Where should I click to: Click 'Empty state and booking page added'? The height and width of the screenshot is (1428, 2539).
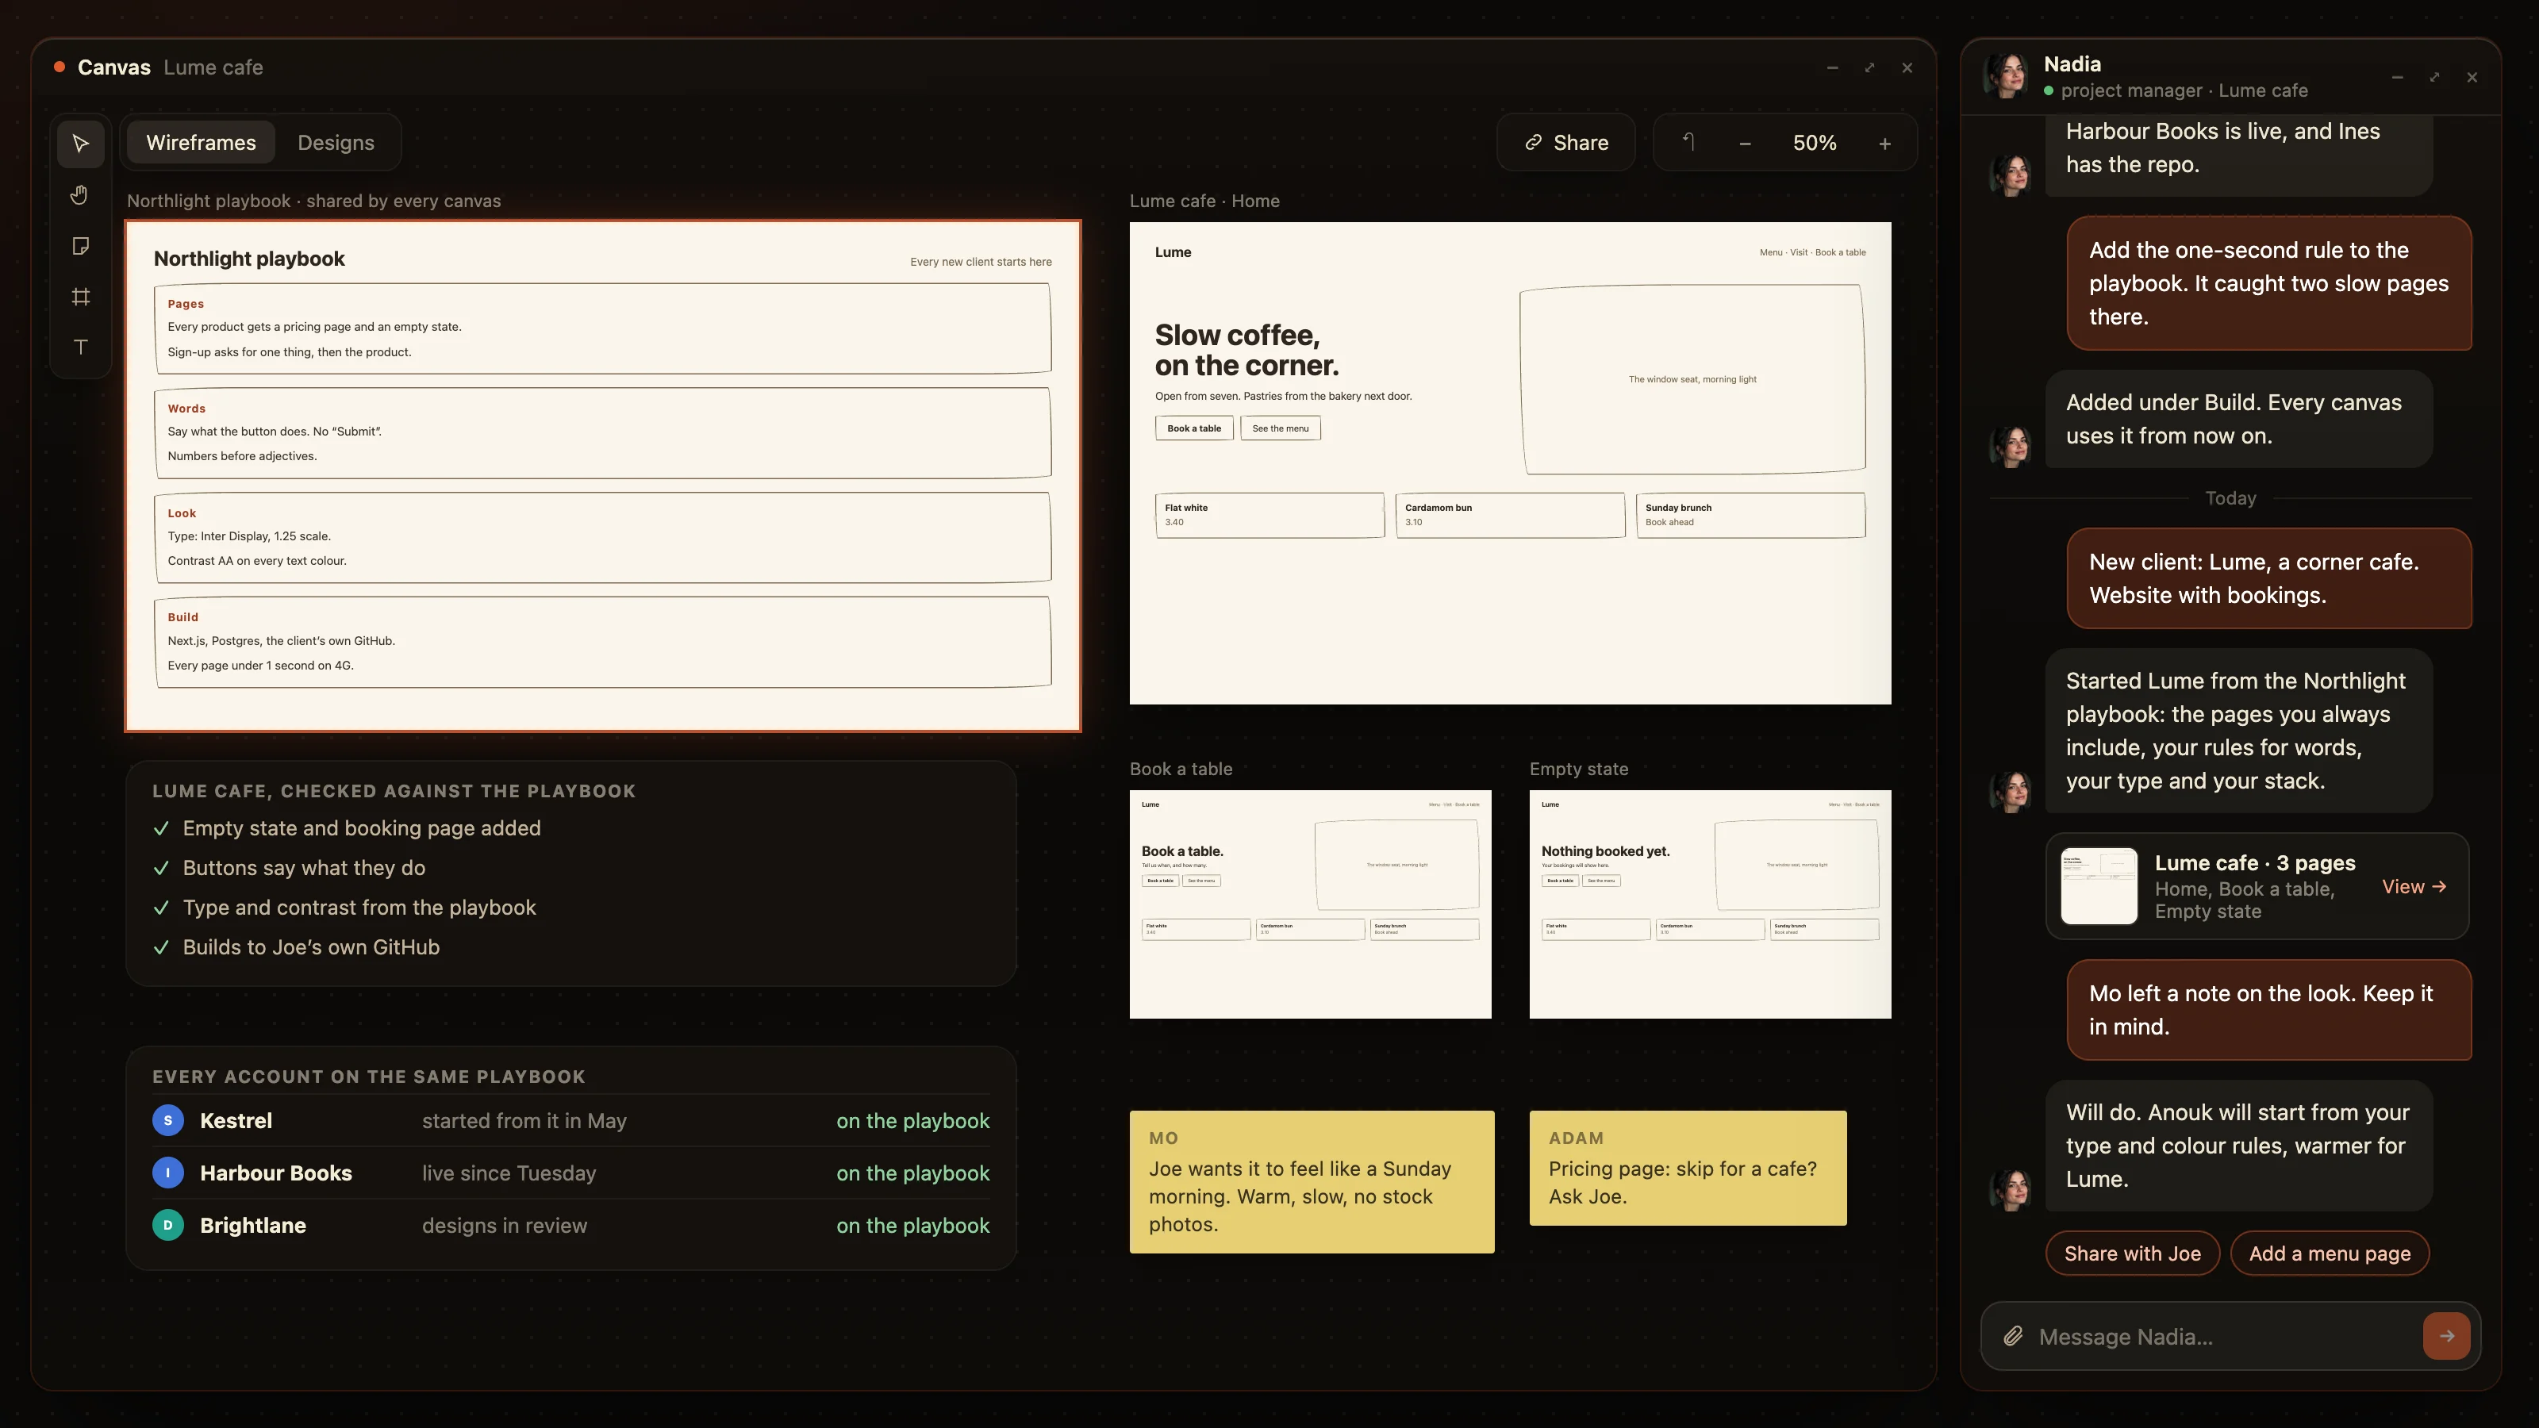click(362, 827)
